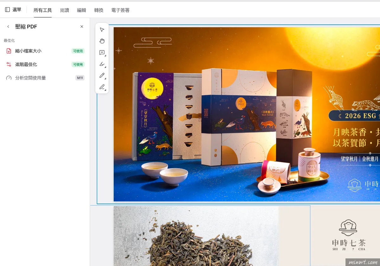Select the pencil draw tool
The height and width of the screenshot is (266, 380).
(102, 75)
